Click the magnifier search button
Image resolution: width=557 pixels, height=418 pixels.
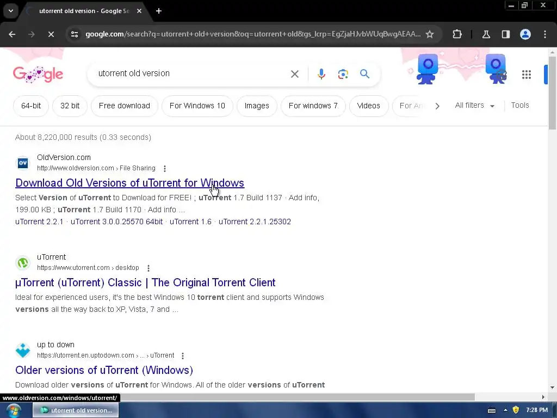[x=364, y=74]
